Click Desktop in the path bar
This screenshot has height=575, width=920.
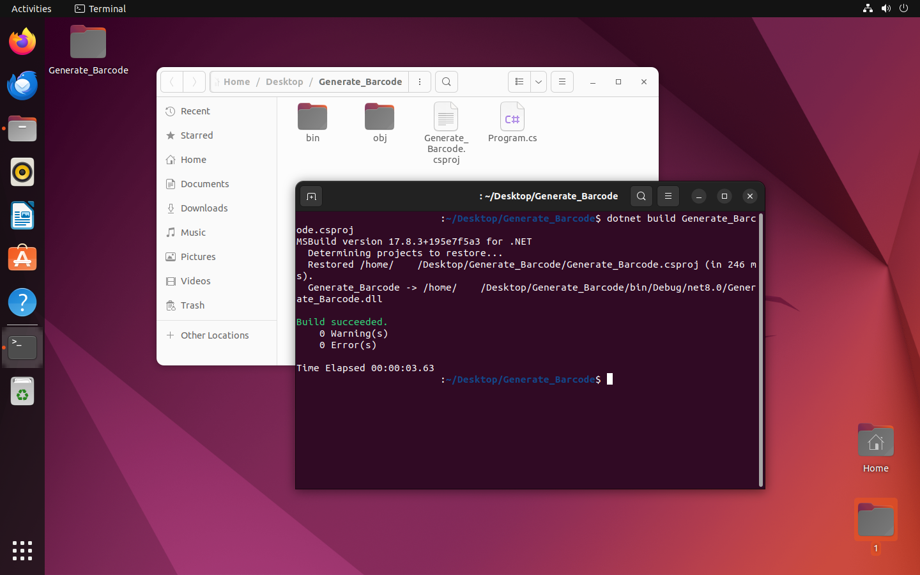[284, 82]
